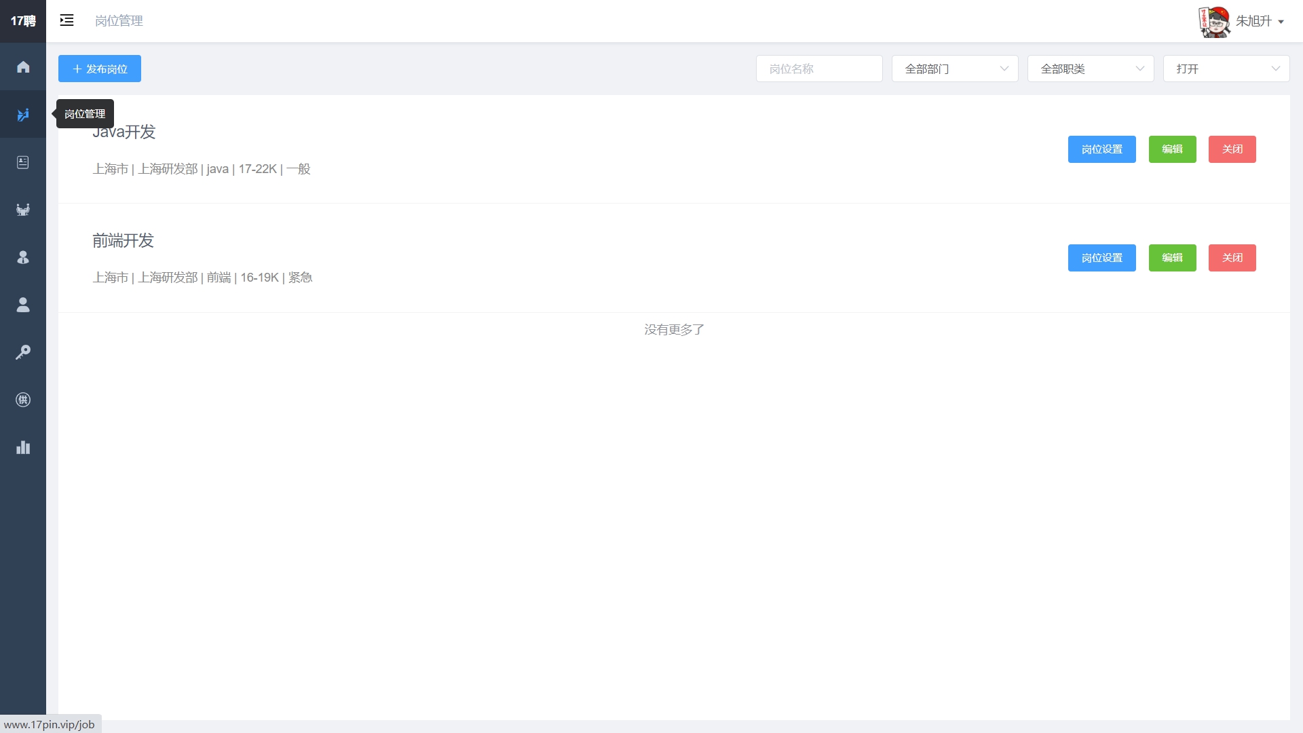Click the key icon in sidebar
The height and width of the screenshot is (733, 1303).
pyautogui.click(x=23, y=352)
